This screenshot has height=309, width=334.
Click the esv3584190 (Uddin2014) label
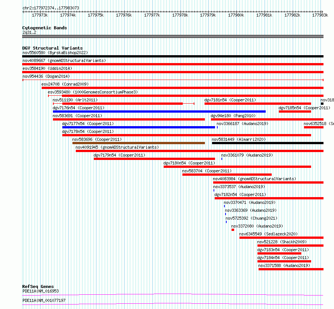pos(47,68)
